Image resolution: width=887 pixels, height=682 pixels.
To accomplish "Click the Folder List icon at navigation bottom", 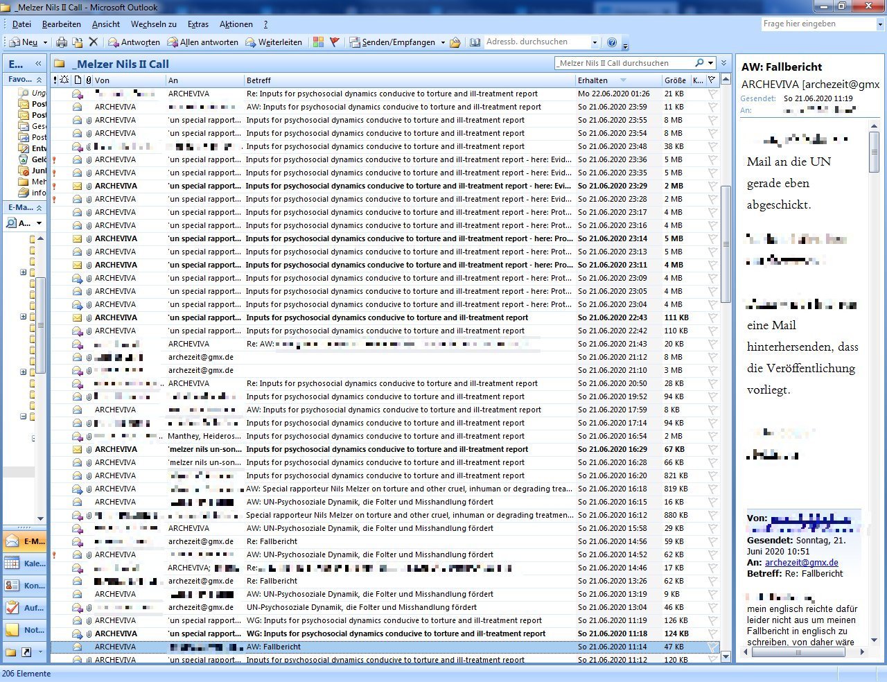I will click(10, 652).
